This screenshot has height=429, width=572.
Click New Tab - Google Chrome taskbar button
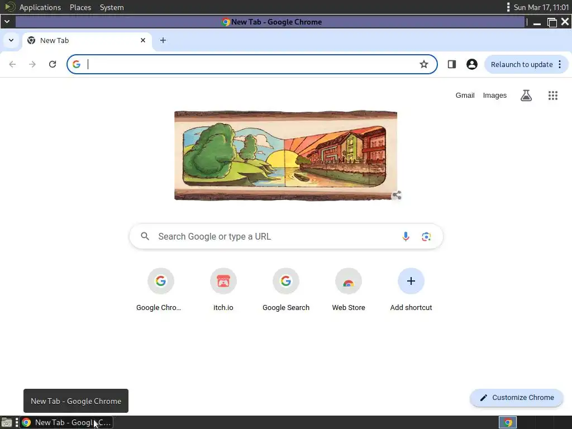[66, 422]
